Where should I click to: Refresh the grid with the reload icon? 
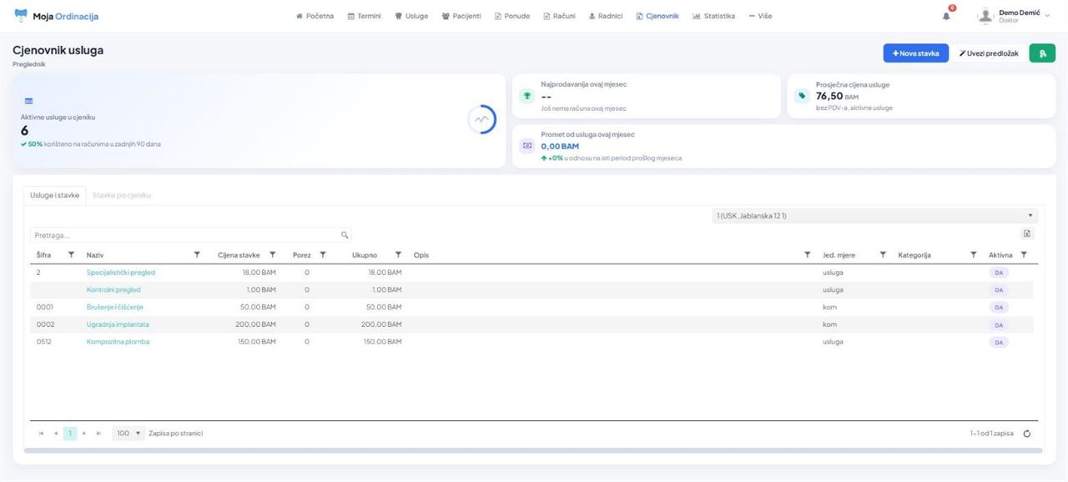pyautogui.click(x=1027, y=434)
